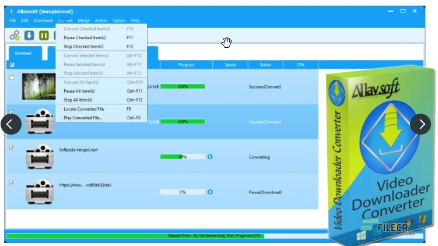
Task: Check the forest video row checkbox
Action: (x=12, y=78)
